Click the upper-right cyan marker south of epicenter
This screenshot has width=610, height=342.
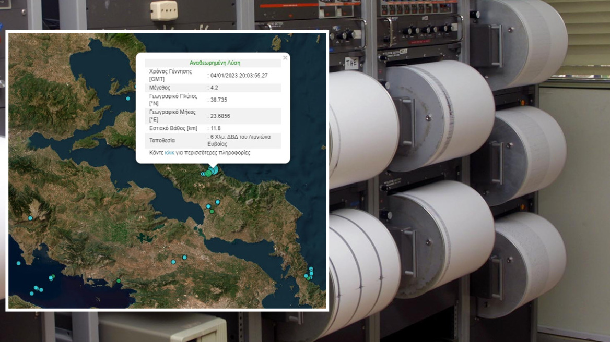pyautogui.click(x=218, y=202)
